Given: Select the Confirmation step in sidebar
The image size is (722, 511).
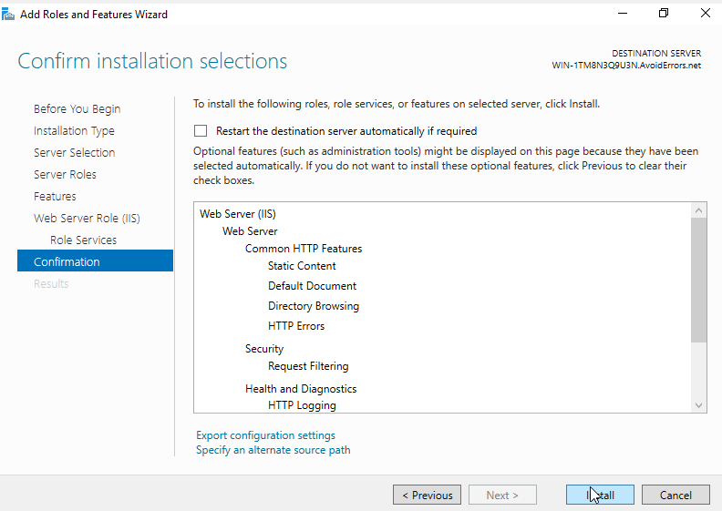Looking at the screenshot, I should click(x=96, y=261).
